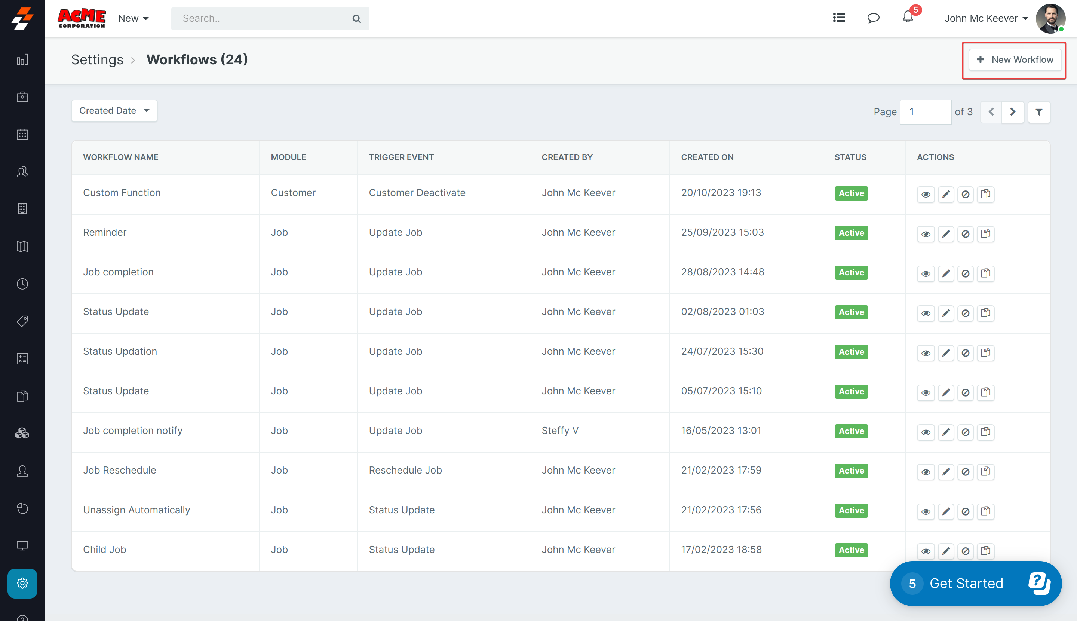Viewport: 1077px width, 621px height.
Task: Open the Get Started help widget
Action: click(x=966, y=583)
